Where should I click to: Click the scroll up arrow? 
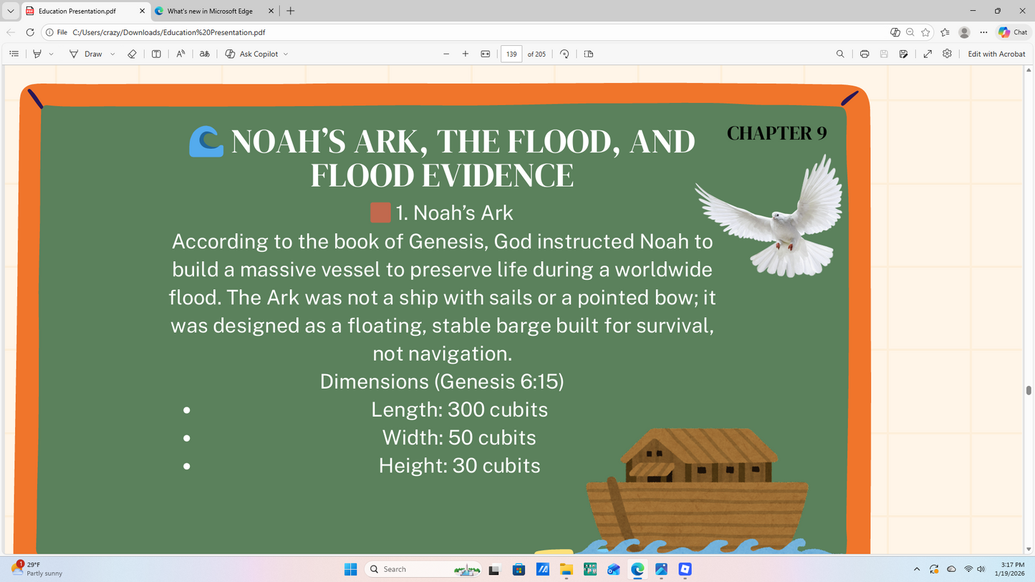point(1029,70)
